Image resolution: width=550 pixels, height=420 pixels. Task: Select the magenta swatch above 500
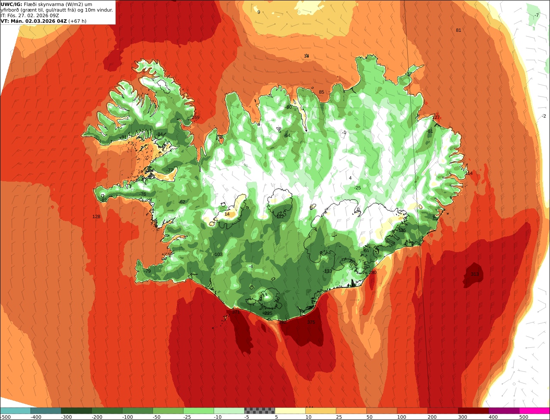tap(535, 411)
